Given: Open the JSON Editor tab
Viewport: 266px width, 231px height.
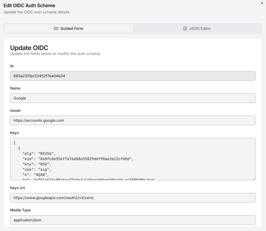Looking at the screenshot, I should coord(197,29).
